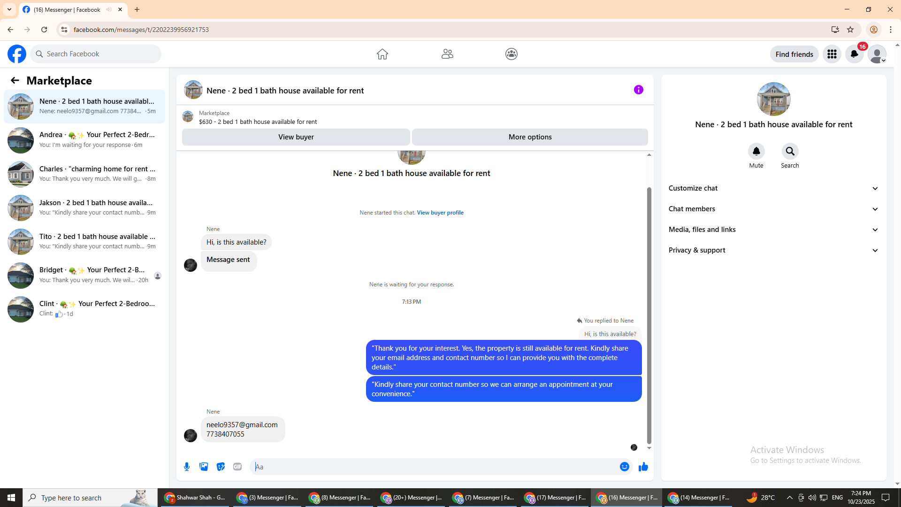
Task: Click the message input field
Action: 434,467
